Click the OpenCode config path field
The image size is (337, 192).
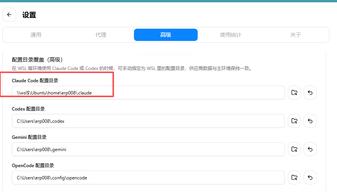click(148, 177)
